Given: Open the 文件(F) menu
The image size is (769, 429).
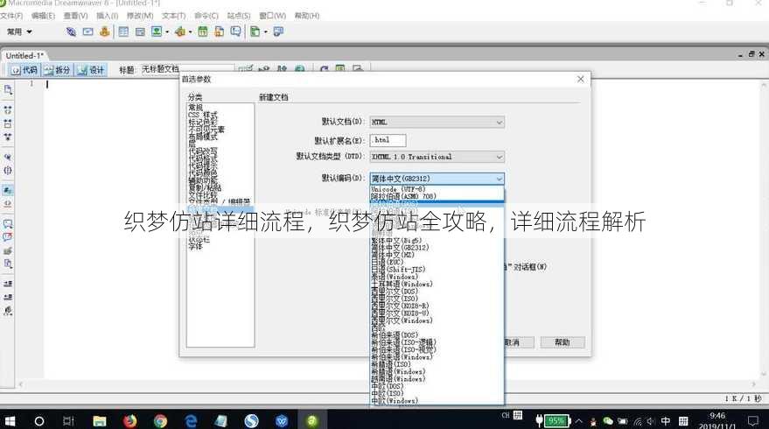Looking at the screenshot, I should click(x=11, y=16).
